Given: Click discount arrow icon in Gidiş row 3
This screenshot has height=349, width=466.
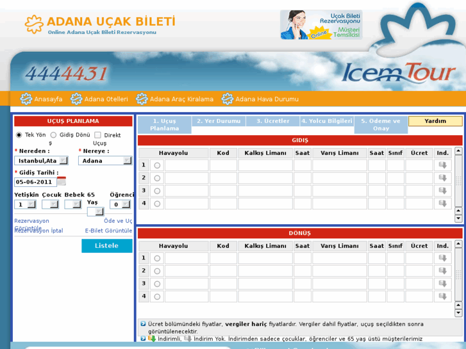Looking at the screenshot, I should coord(443,191).
